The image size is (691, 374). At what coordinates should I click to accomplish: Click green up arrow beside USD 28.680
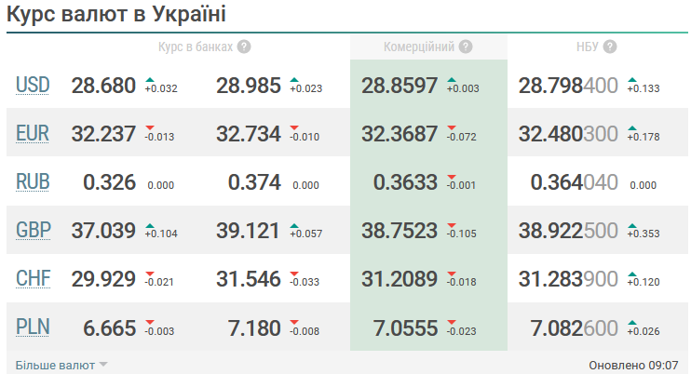click(151, 80)
